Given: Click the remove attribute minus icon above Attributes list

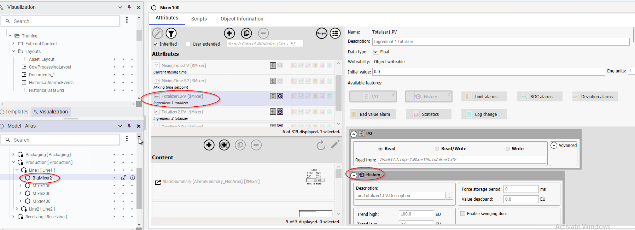Looking at the screenshot, I should coord(263,33).
